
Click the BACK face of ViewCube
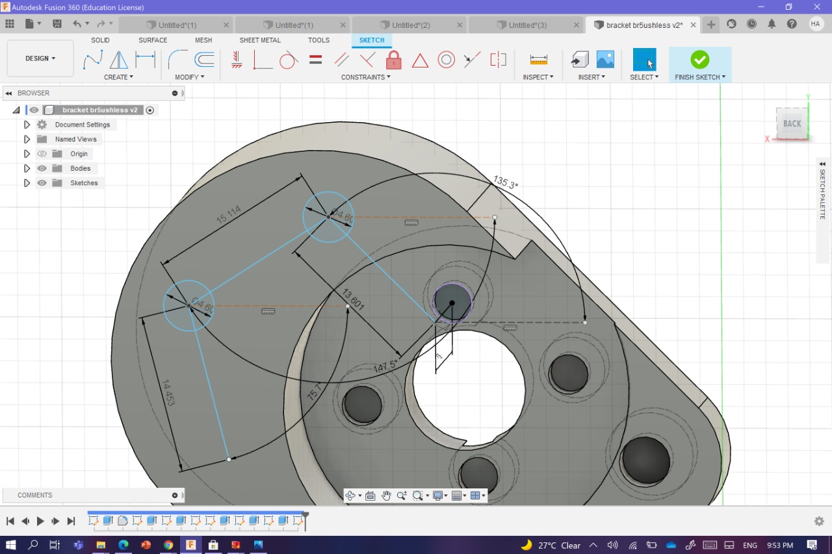tap(792, 123)
